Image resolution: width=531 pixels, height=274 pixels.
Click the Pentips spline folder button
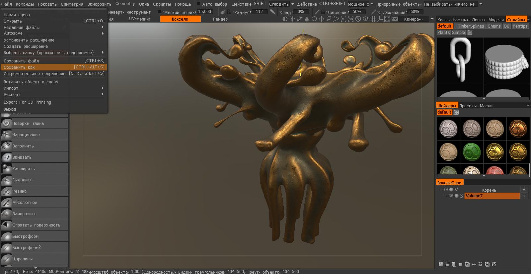tap(520, 26)
